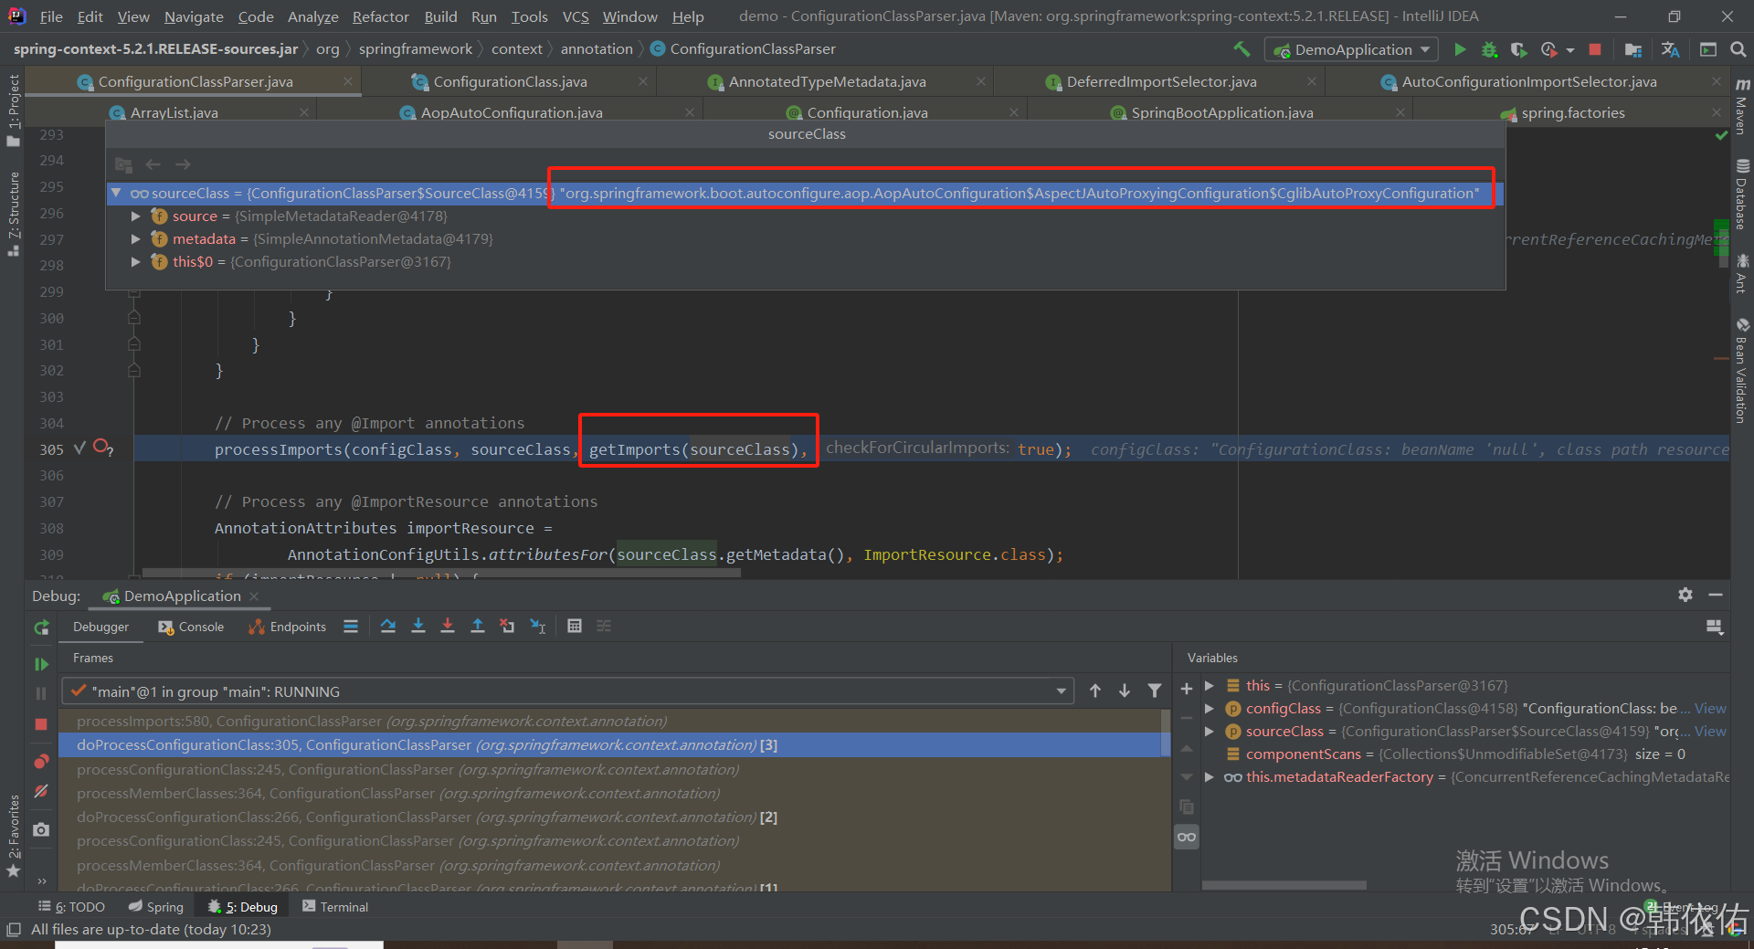1754x949 pixels.
Task: Click the Build Project hammer icon
Action: click(x=1242, y=49)
